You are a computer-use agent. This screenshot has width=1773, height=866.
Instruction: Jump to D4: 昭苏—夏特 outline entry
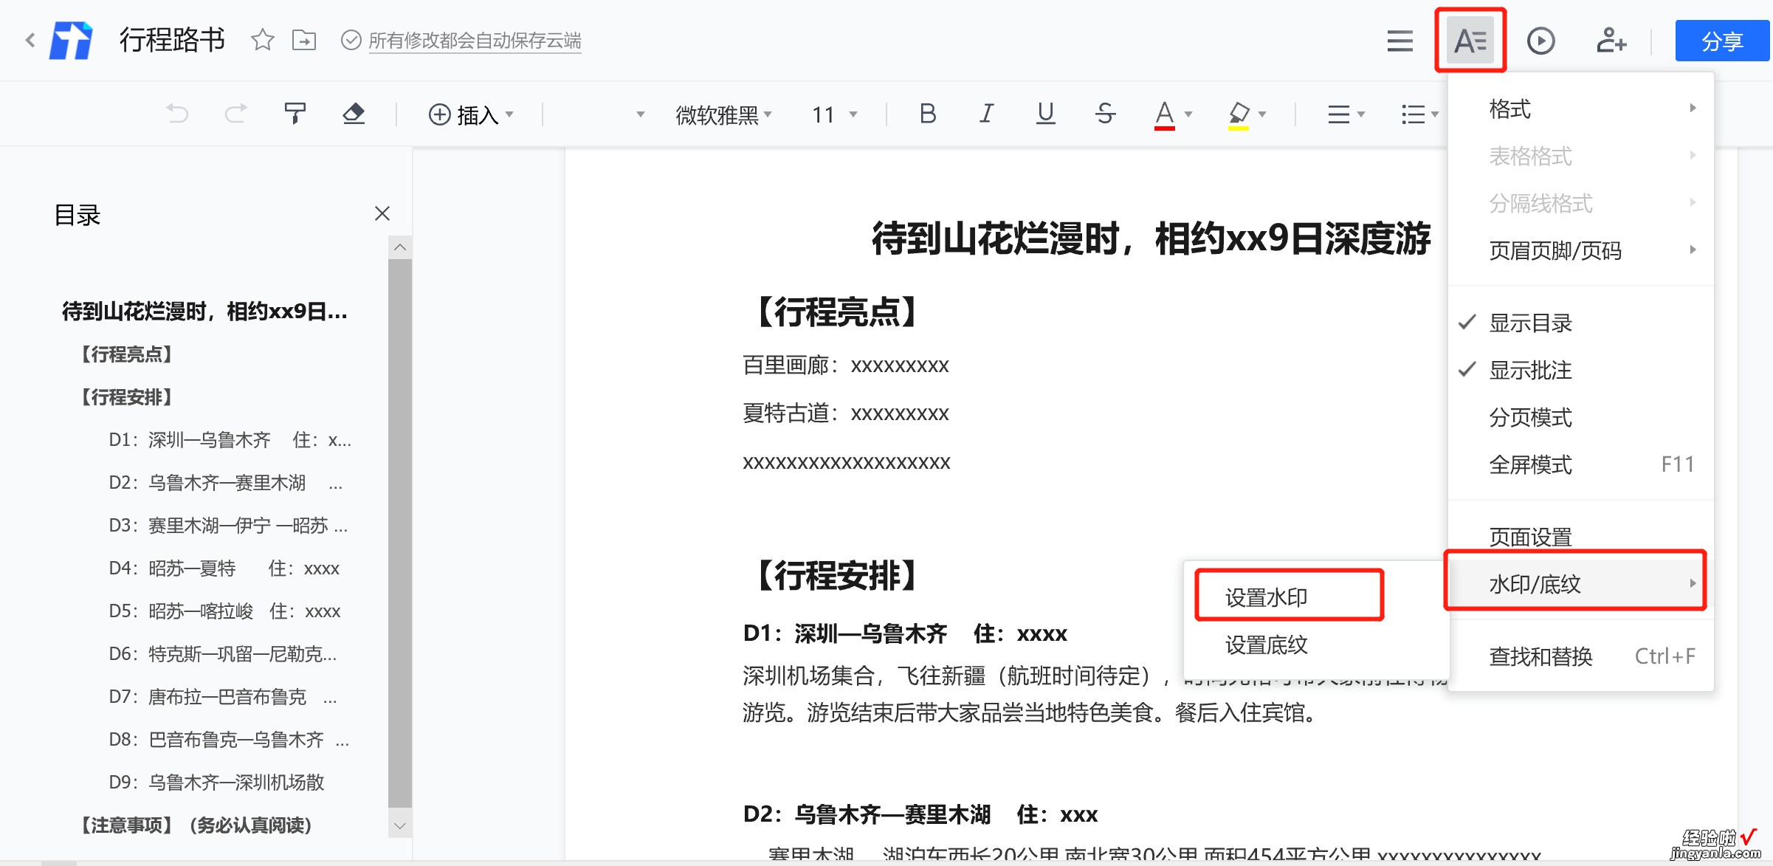coord(224,568)
